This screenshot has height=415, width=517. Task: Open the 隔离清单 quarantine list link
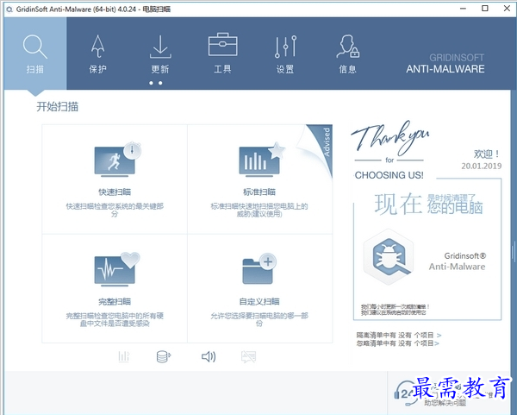[399, 335]
